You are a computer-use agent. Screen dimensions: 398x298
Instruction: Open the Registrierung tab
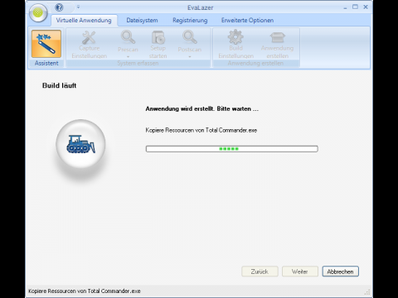pyautogui.click(x=190, y=21)
